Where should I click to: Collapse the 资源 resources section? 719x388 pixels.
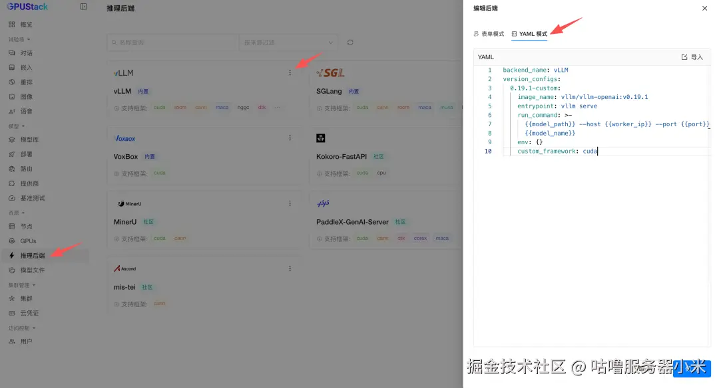(17, 213)
